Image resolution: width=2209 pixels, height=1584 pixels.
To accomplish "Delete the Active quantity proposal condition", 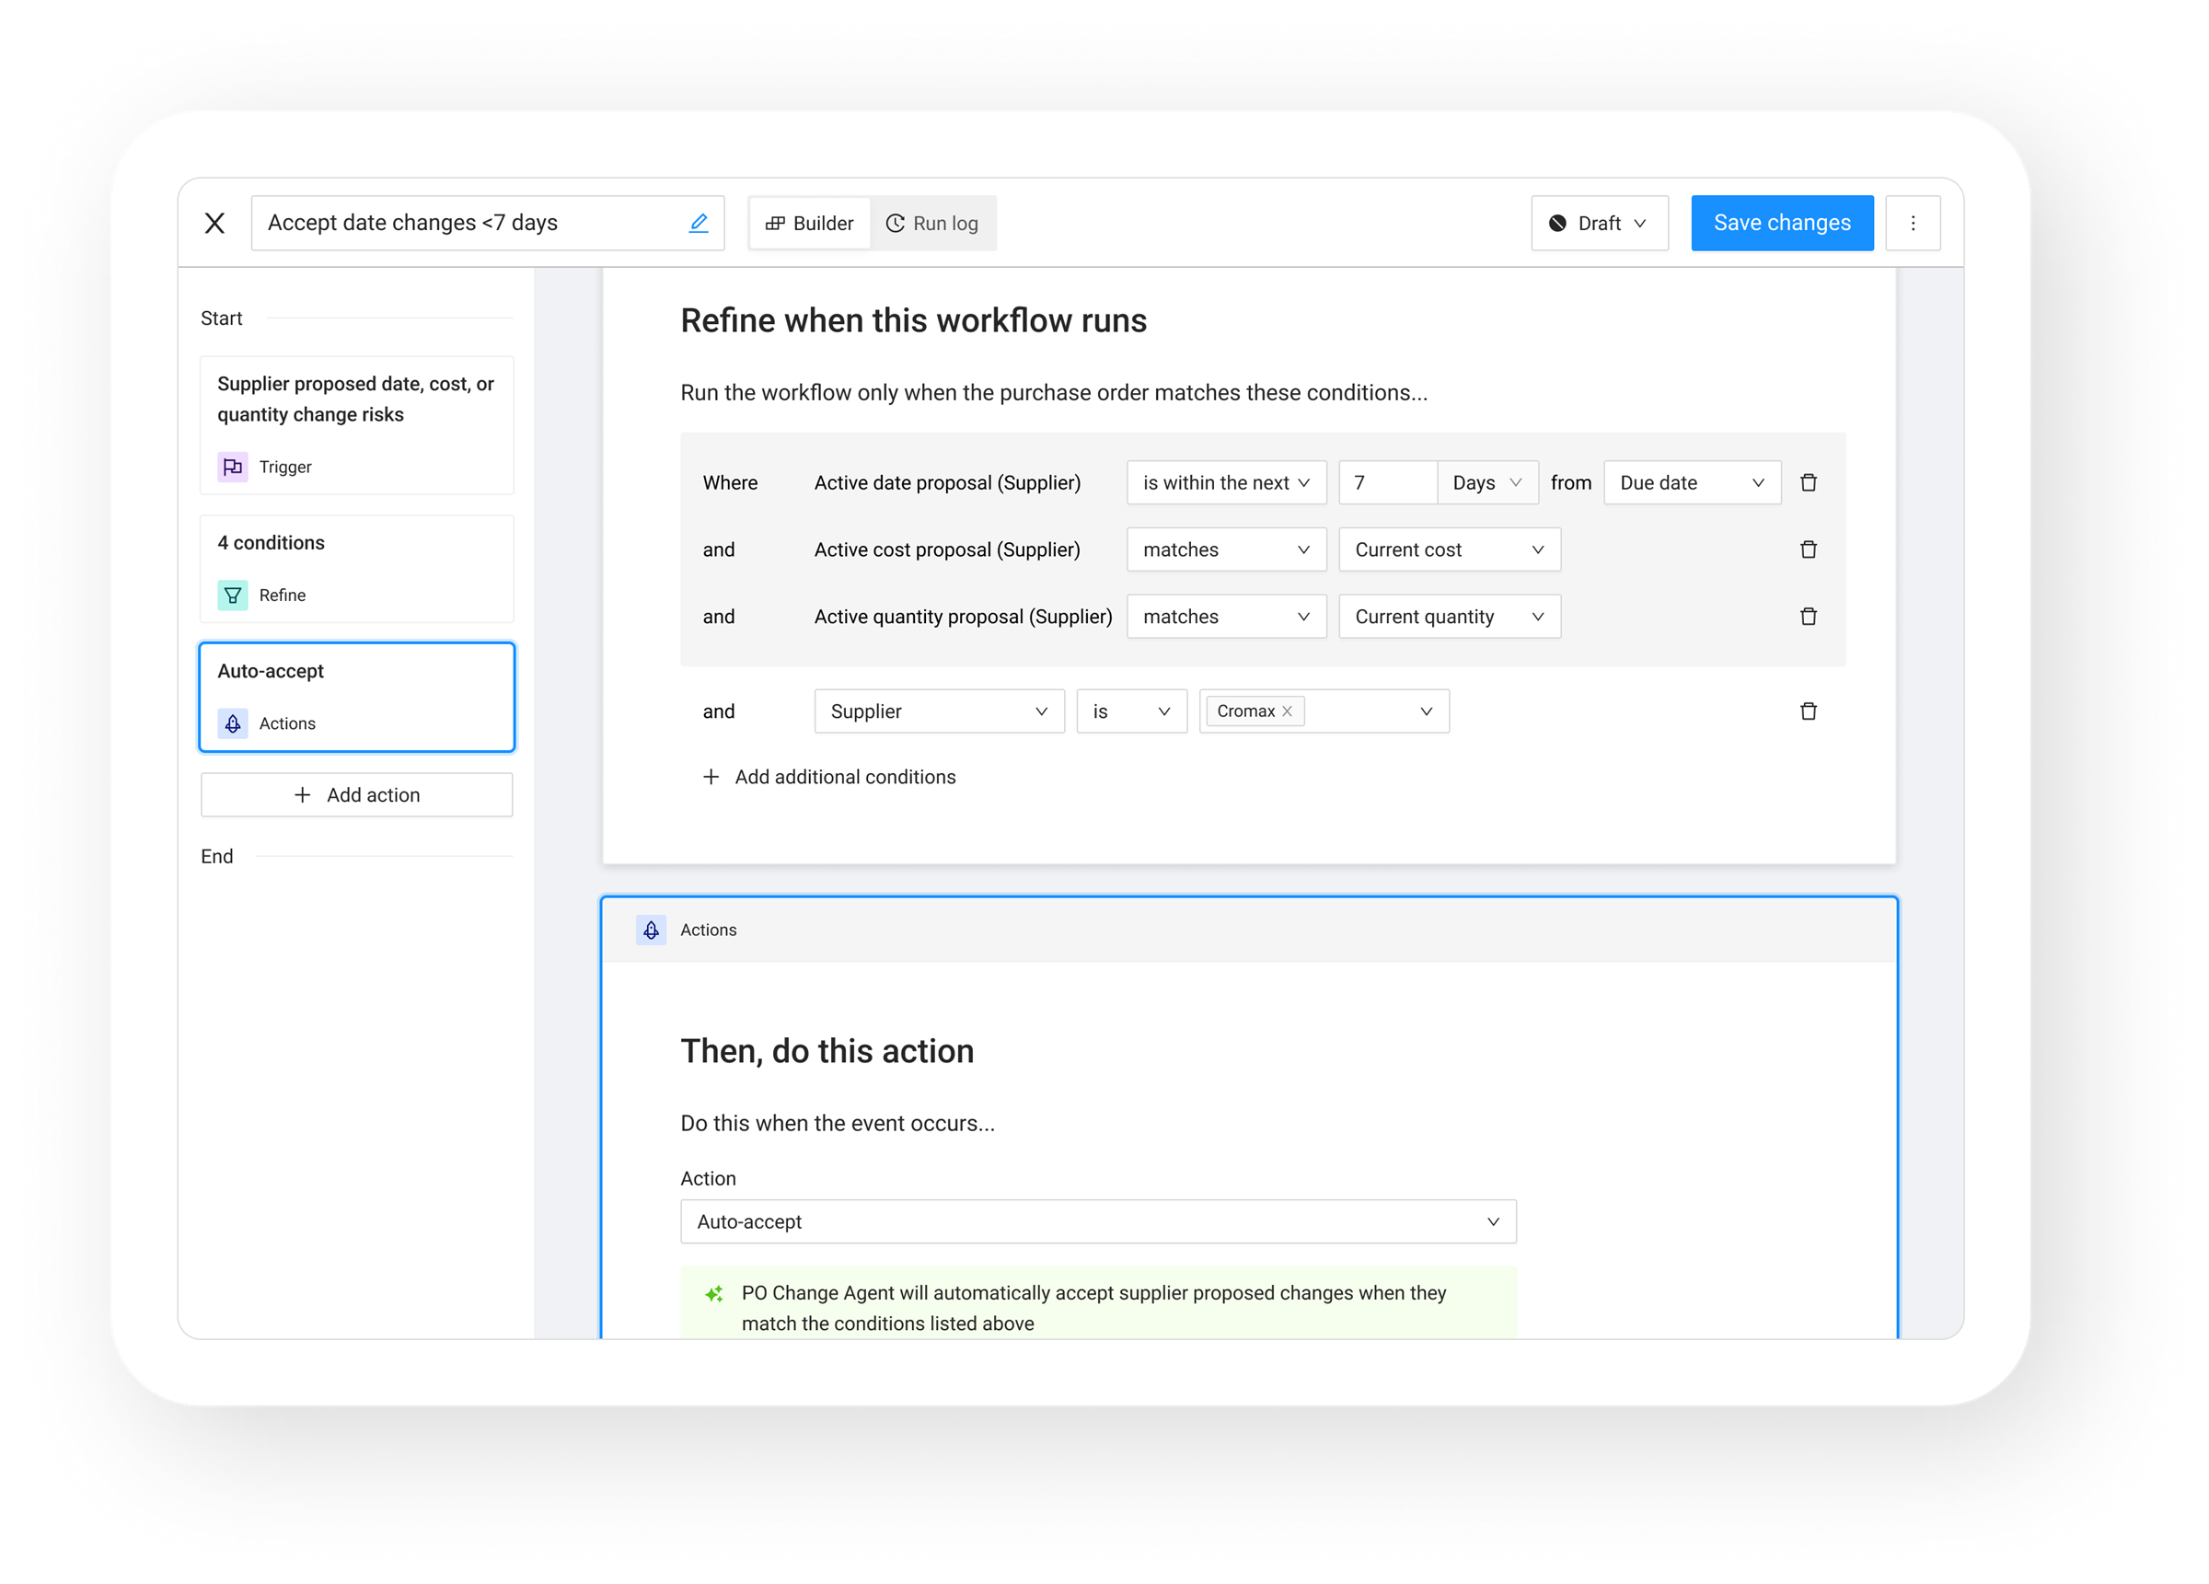I will pos(1808,617).
